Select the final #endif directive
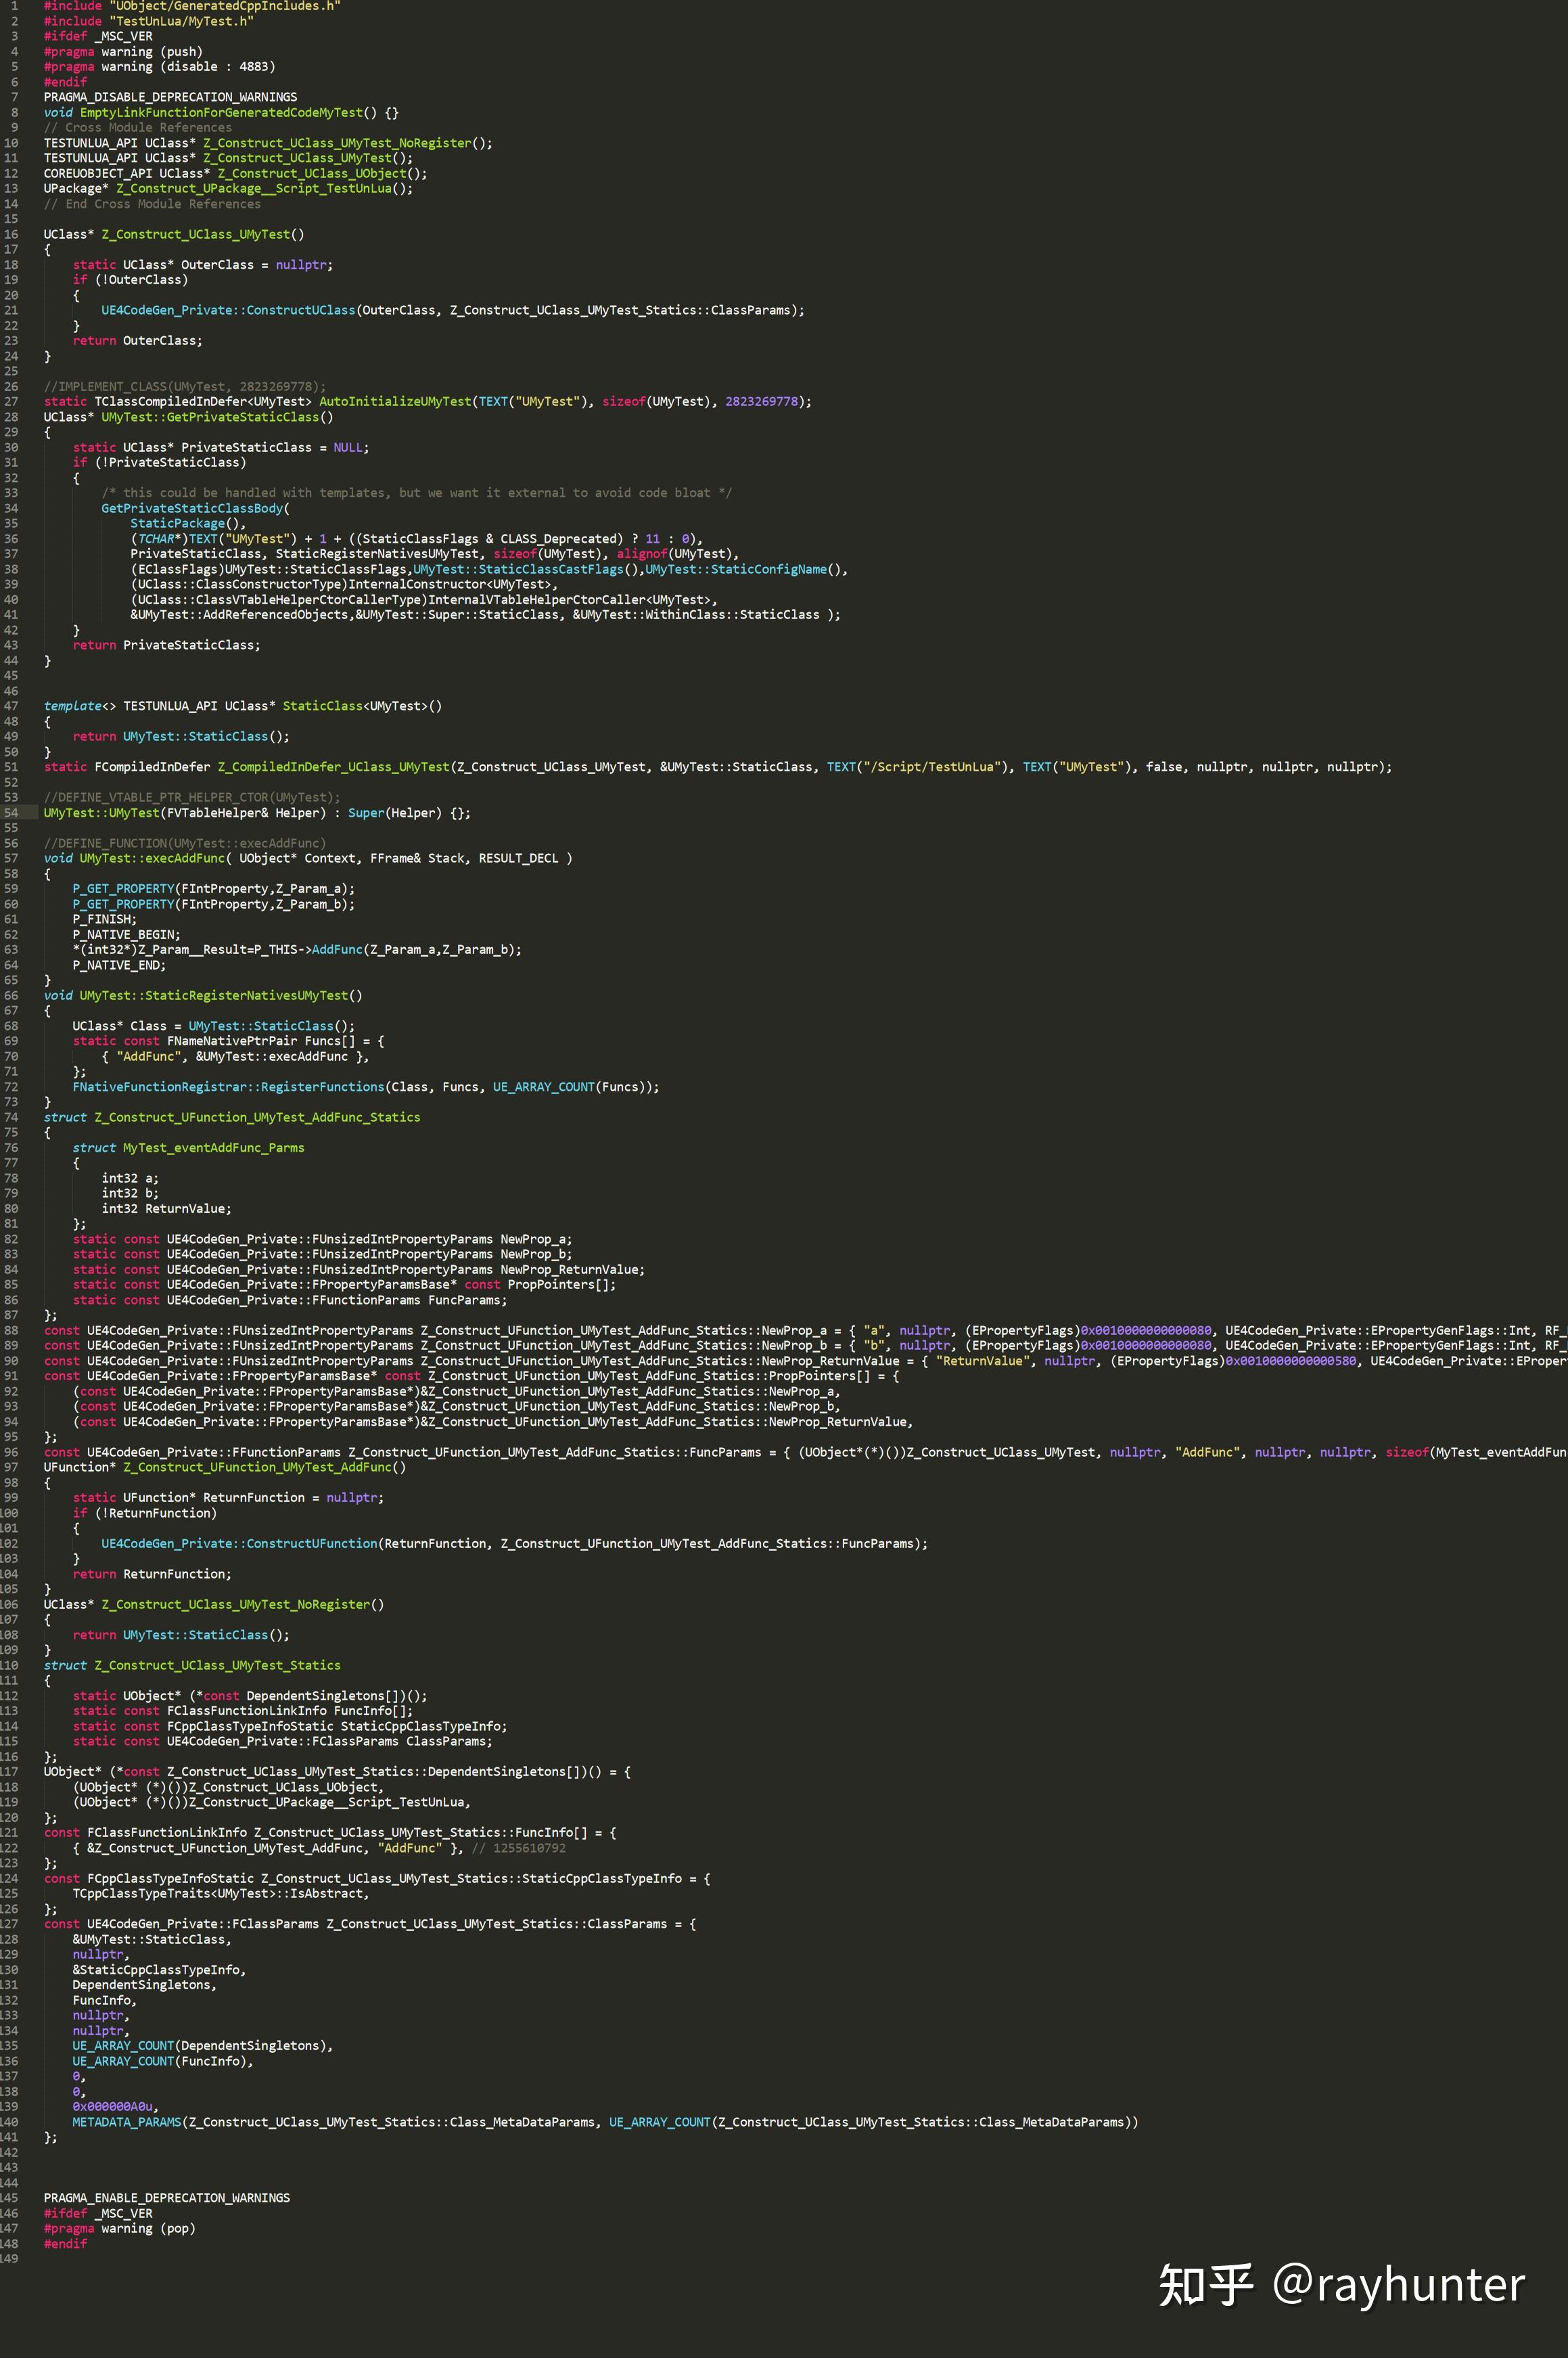1568x2358 pixels. 64,2243
